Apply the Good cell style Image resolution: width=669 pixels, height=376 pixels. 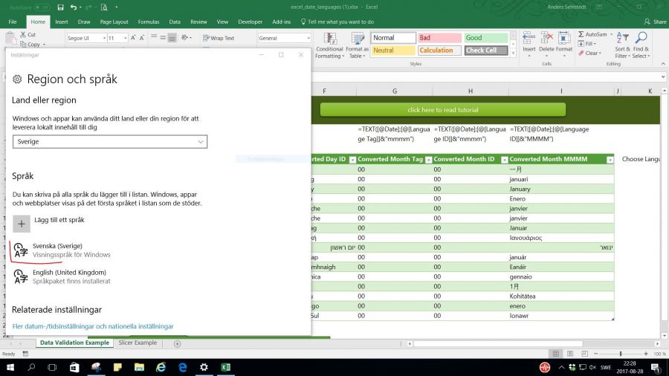point(486,38)
